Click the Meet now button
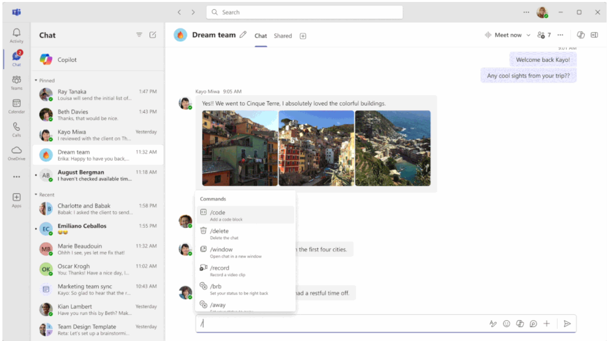 pos(503,35)
